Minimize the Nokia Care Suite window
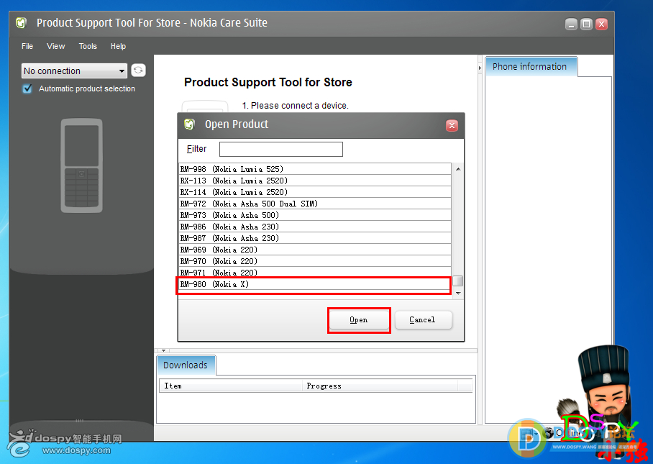Screen dimensions: 653x464 571,24
